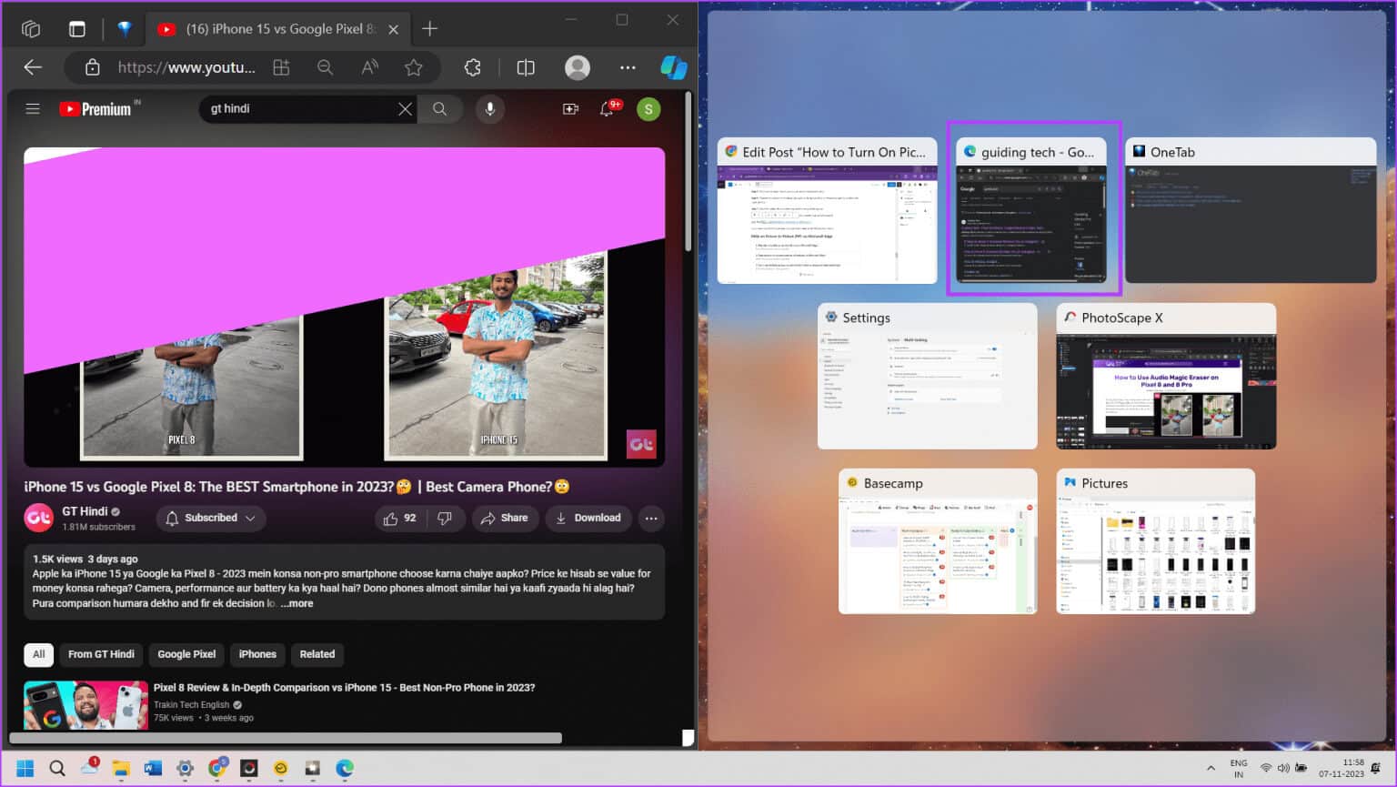Snap the Pictures window thumbnail
This screenshot has width=1397, height=787.
[1155, 541]
